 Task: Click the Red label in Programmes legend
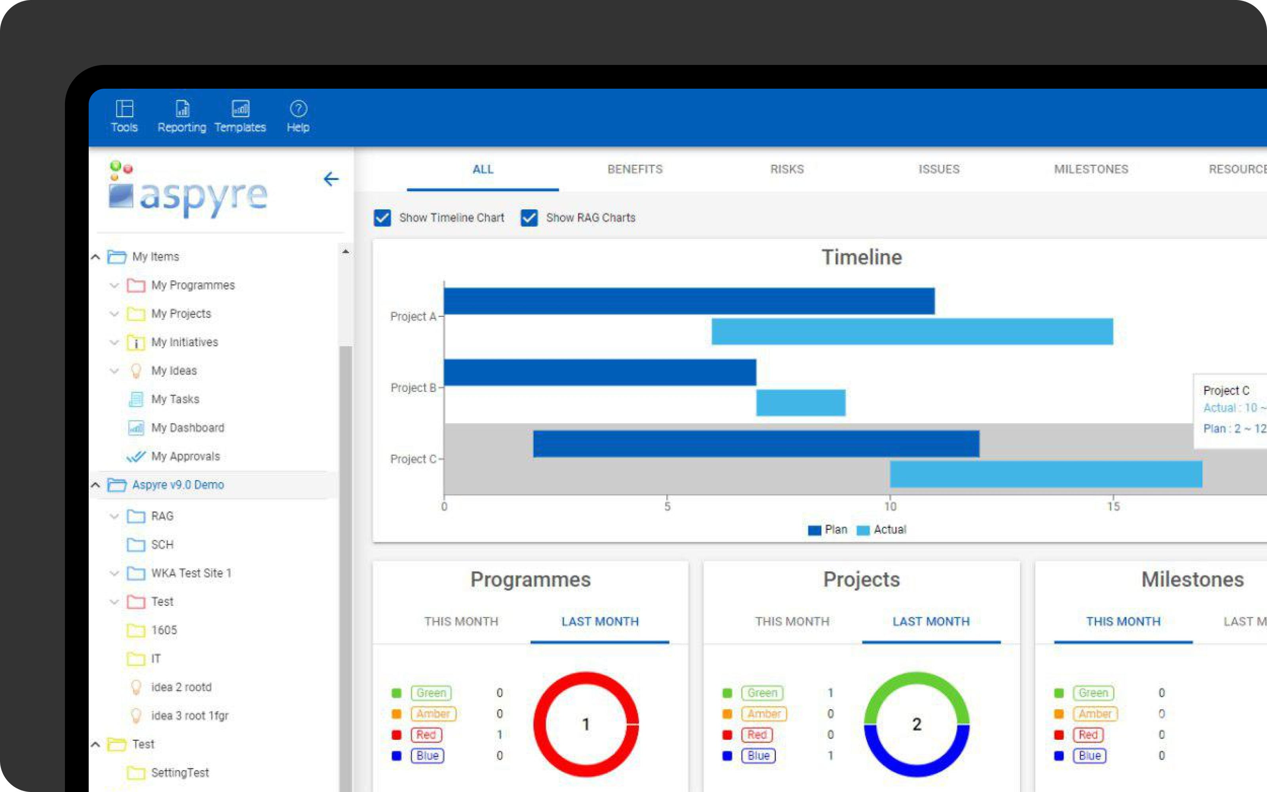[426, 735]
